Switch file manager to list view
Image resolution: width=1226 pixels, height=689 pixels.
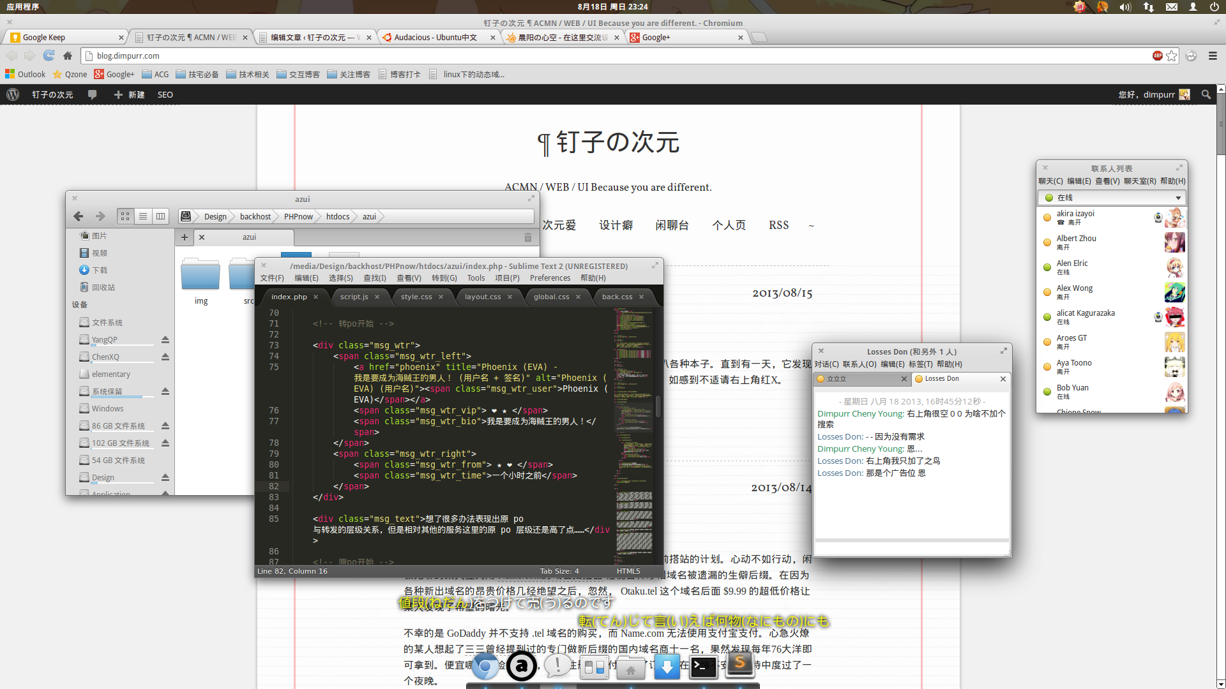[x=143, y=216]
